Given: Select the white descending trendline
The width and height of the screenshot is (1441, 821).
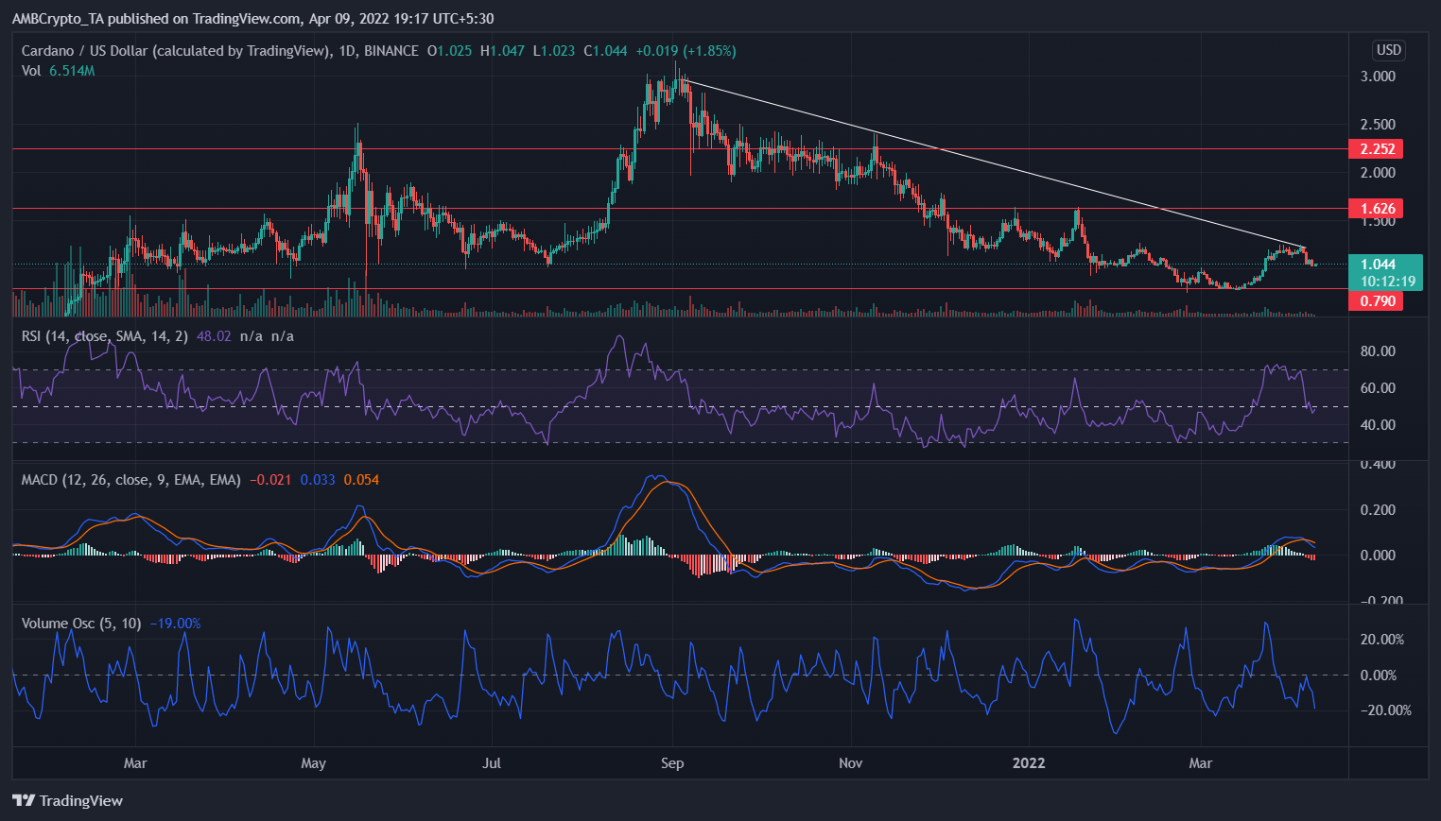Looking at the screenshot, I should (993, 165).
